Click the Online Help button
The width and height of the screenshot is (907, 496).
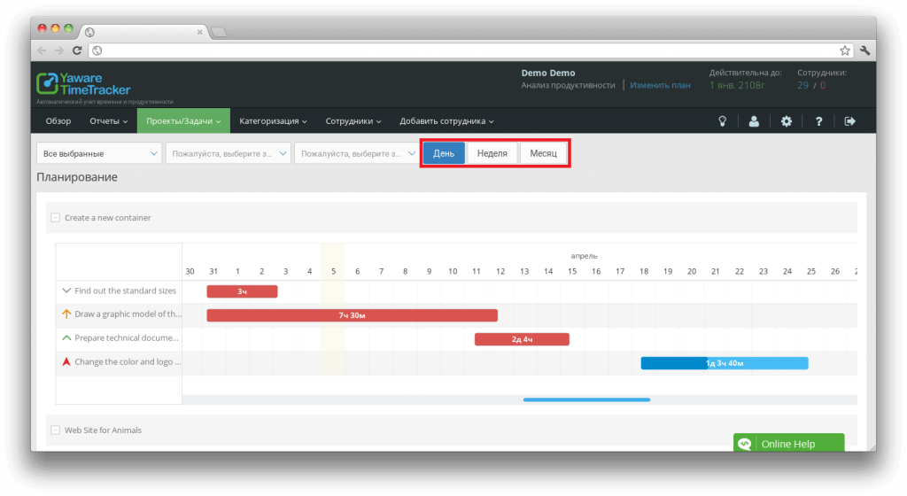(788, 444)
